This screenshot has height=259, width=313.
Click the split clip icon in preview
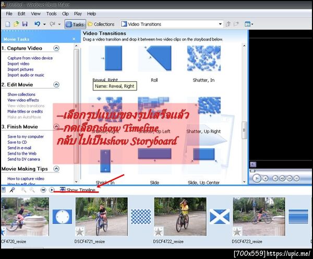tap(253, 164)
